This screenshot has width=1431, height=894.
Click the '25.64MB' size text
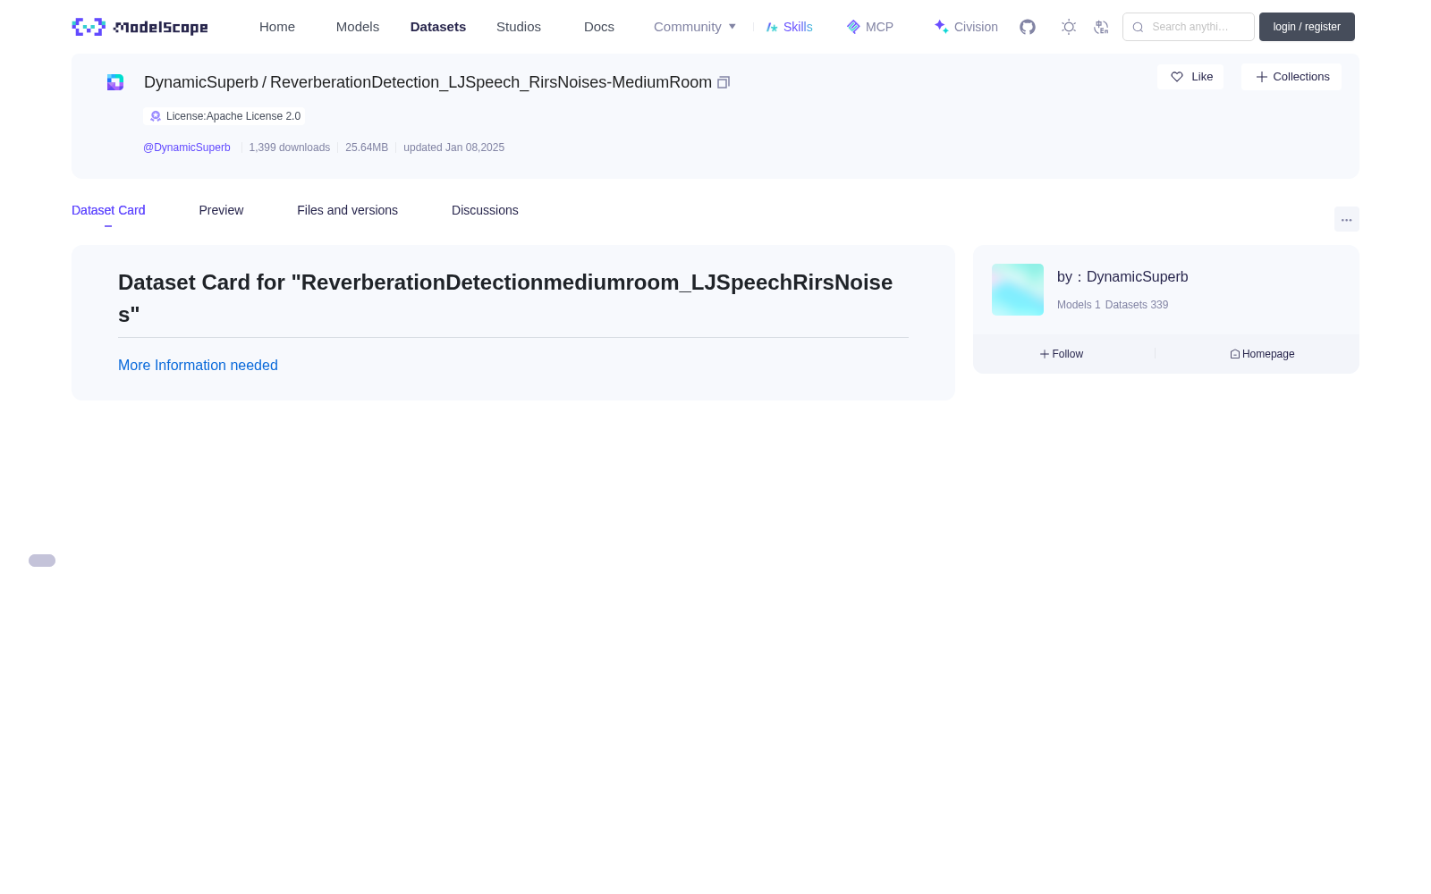(367, 148)
